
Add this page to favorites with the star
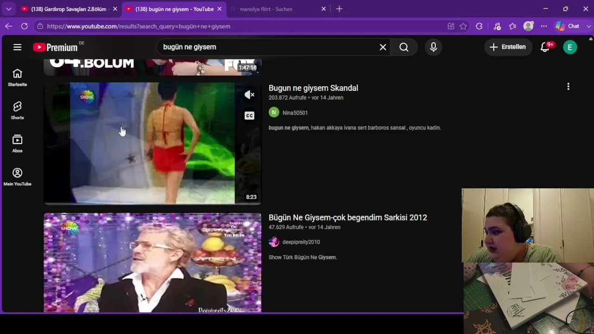tap(463, 26)
